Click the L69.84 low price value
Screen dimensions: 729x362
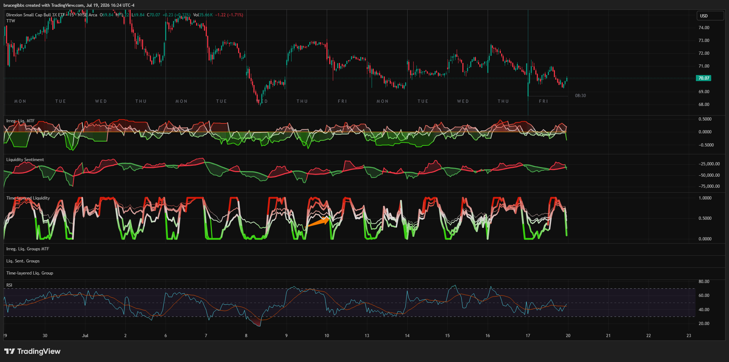click(x=138, y=15)
